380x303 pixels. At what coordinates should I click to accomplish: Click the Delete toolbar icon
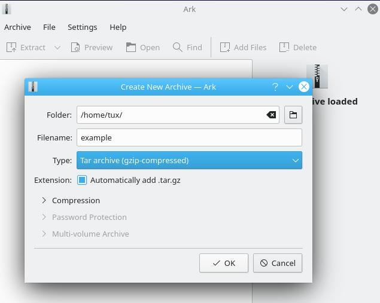pos(284,47)
